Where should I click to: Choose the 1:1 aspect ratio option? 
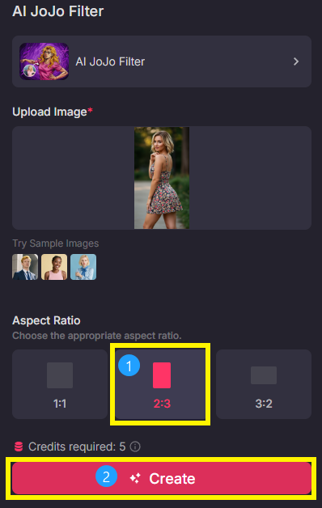pyautogui.click(x=60, y=384)
